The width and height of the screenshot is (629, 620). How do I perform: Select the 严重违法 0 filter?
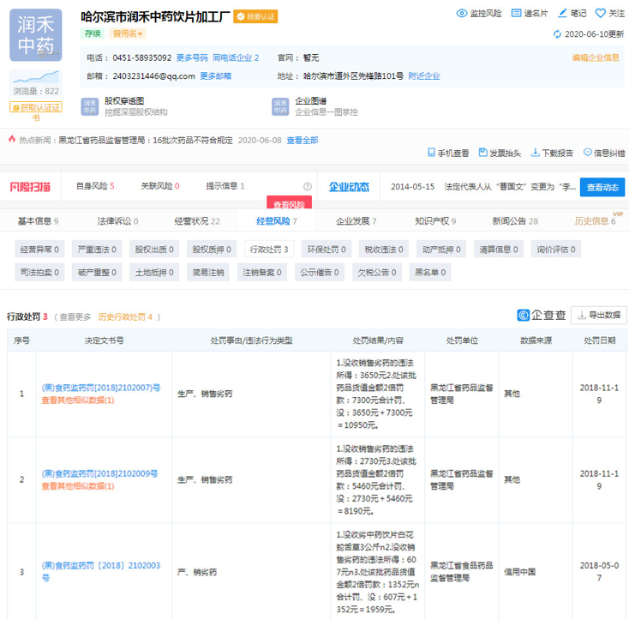(x=97, y=250)
